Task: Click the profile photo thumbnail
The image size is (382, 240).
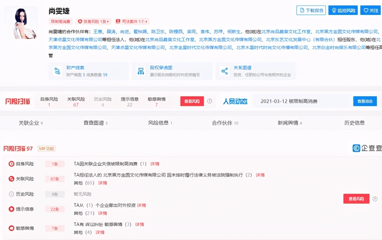Action: coord(21,23)
